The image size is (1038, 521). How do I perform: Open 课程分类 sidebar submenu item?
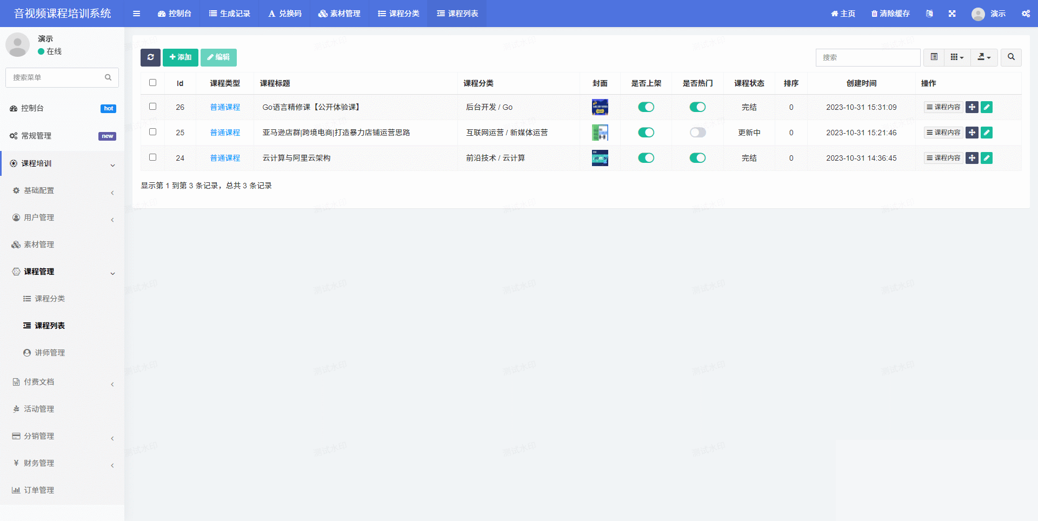(62, 299)
